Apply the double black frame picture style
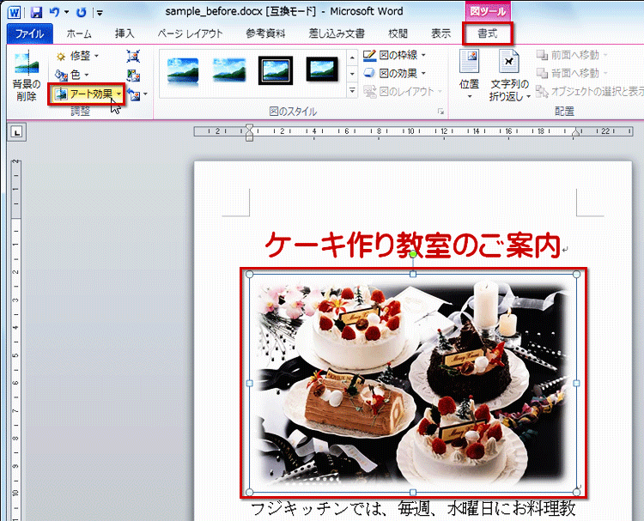The image size is (644, 521). pos(276,70)
